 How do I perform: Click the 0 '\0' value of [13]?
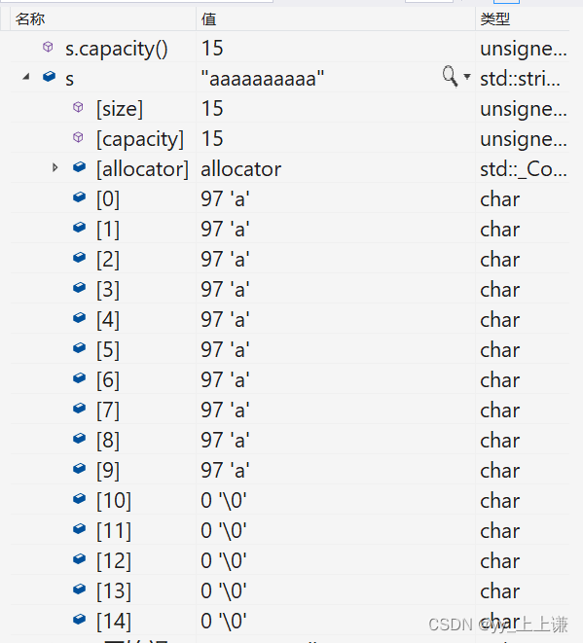click(224, 590)
